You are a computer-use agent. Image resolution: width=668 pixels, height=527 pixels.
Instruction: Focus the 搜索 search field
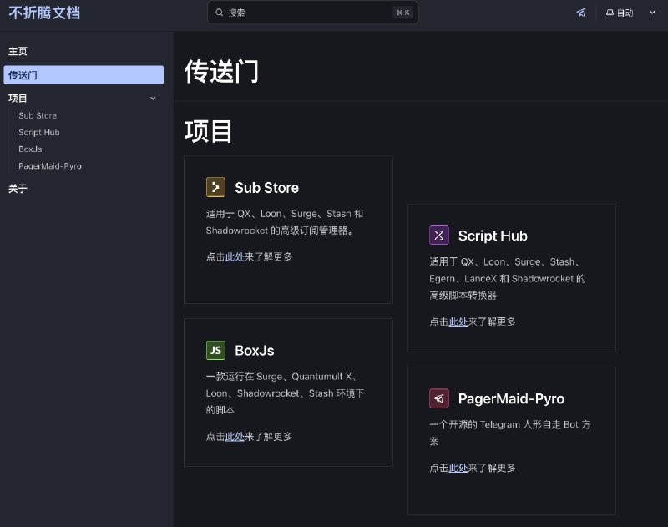(x=312, y=13)
